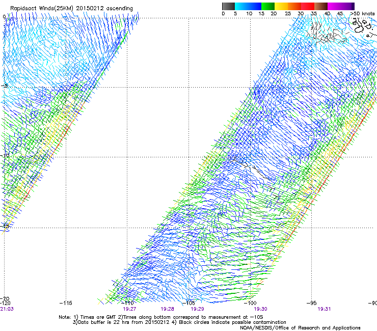The height and width of the screenshot is (331, 377).
Task: Click the '25' legend scale label
Action: point(288,13)
